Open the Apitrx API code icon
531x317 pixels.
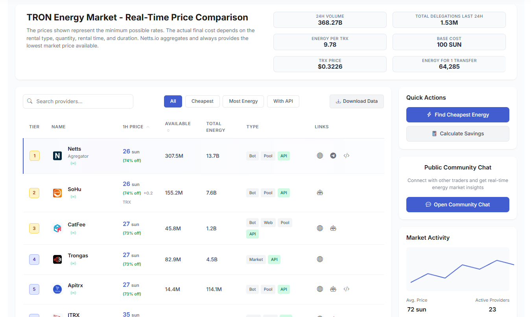click(x=347, y=289)
